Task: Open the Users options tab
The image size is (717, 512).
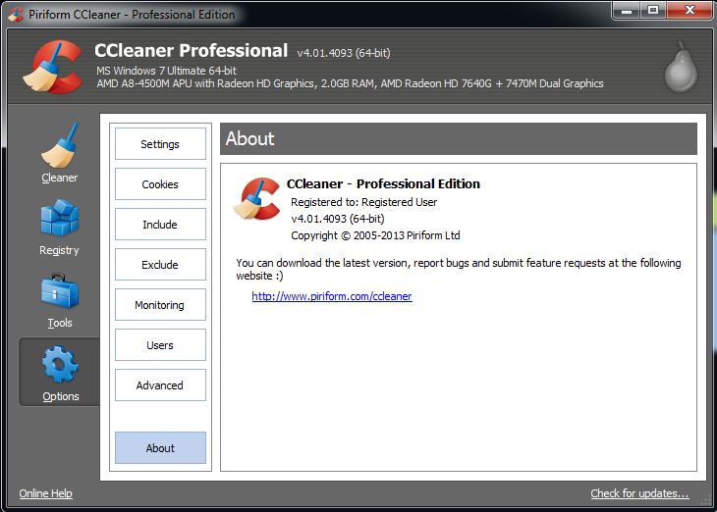Action: (x=160, y=345)
